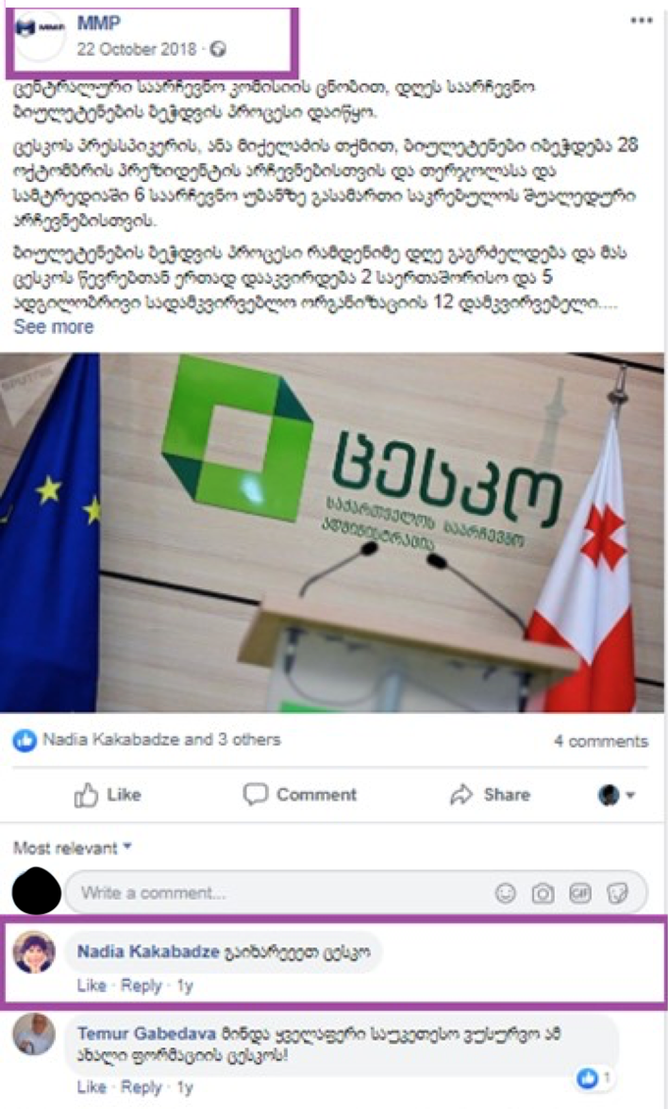The height and width of the screenshot is (1109, 668).
Task: Share the post
Action: pos(490,795)
